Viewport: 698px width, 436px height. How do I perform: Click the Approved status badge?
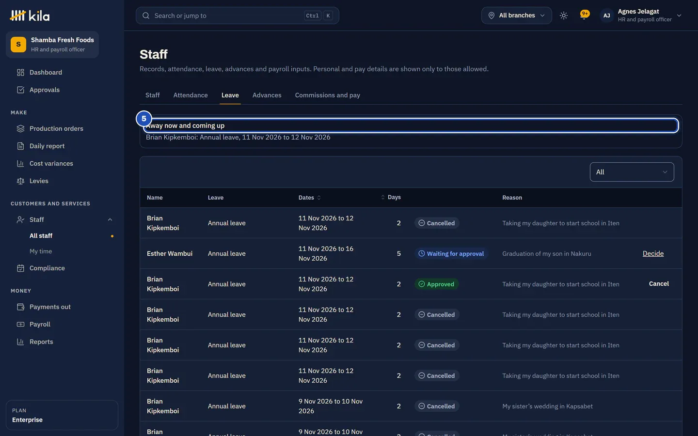436,284
